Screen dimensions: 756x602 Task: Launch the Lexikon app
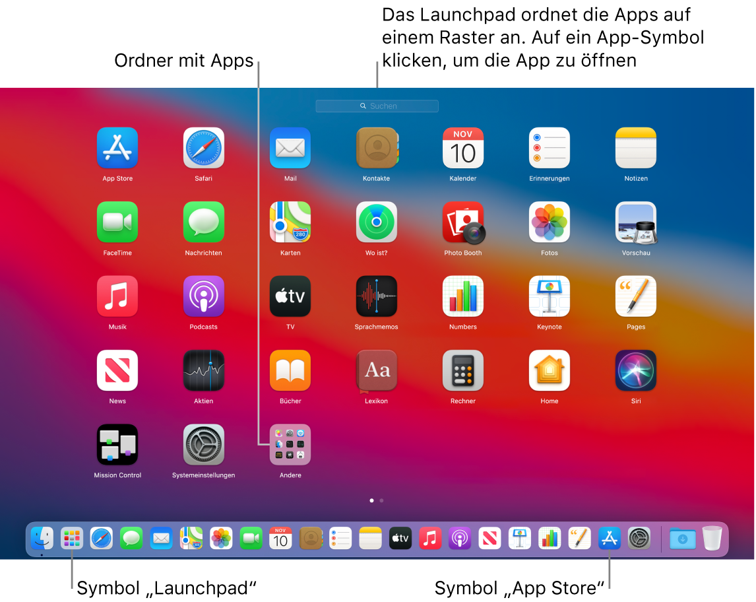coord(376,370)
